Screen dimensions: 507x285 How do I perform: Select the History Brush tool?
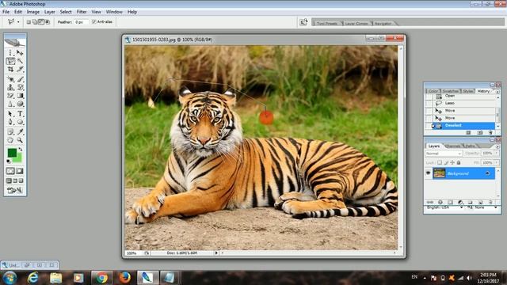click(20, 87)
